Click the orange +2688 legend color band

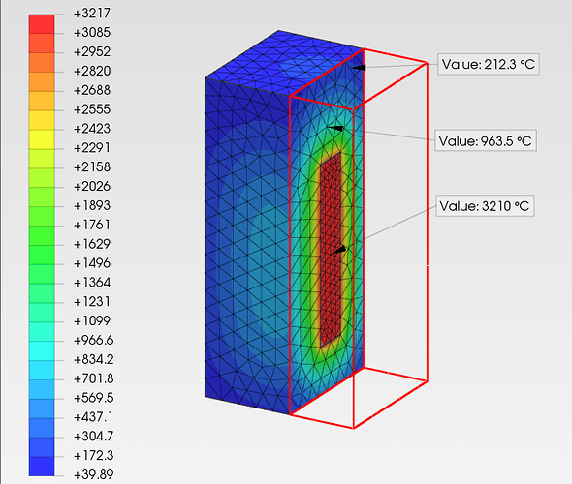coord(42,81)
